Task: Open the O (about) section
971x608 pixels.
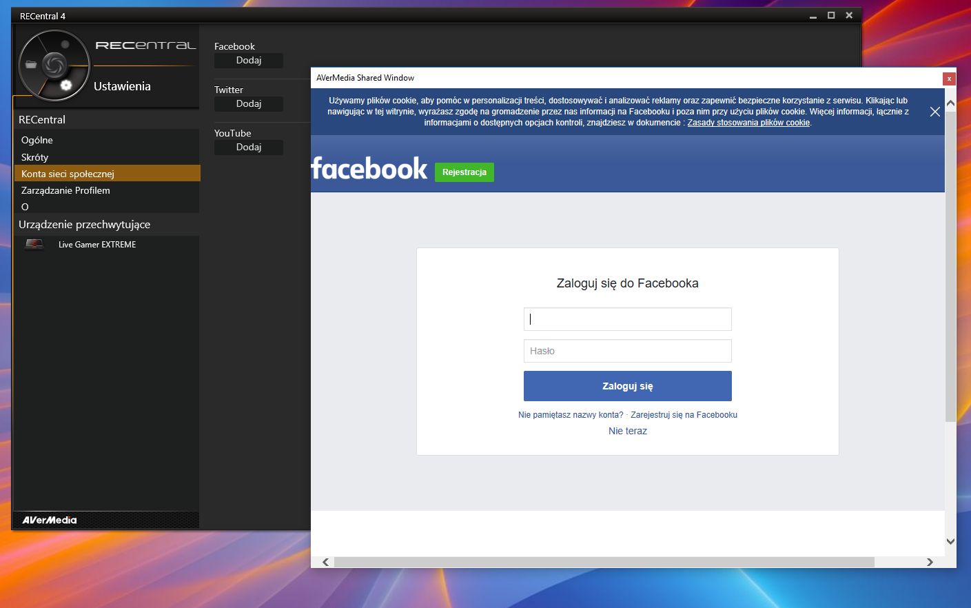Action: click(107, 207)
